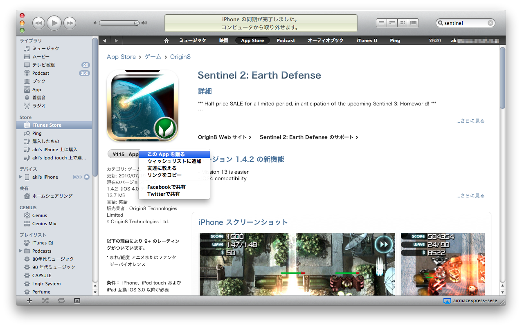Screen dimensions: 522x327
Task: Choose "友達に教える" from the menu
Action: 174,168
